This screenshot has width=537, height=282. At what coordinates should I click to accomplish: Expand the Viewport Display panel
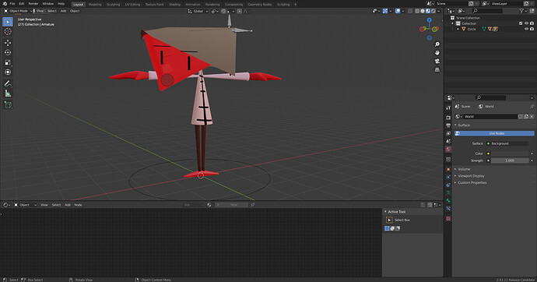(470, 176)
